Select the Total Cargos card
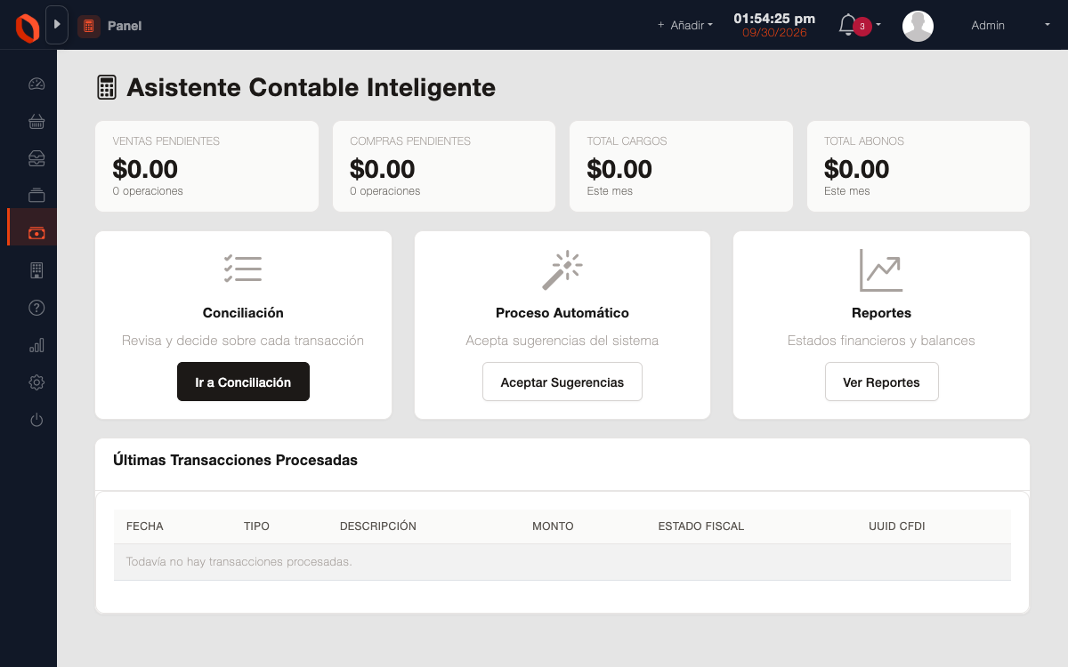Screen dimensions: 1068x667 (x=681, y=166)
